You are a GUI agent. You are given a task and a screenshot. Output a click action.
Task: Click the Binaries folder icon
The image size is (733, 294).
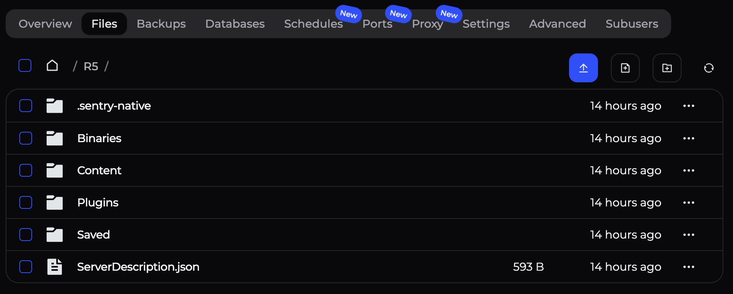pyautogui.click(x=55, y=138)
